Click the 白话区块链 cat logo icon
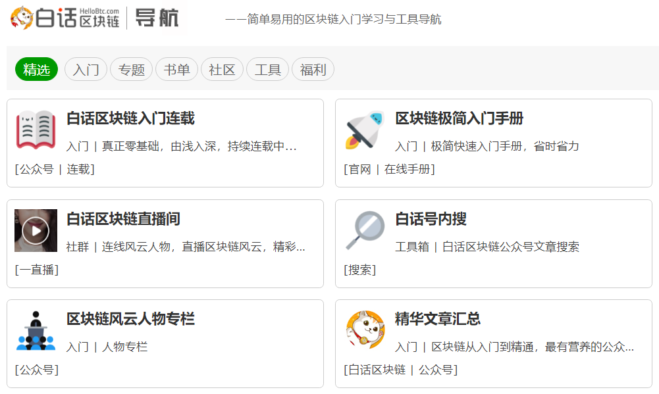This screenshot has height=394, width=659. click(x=22, y=18)
